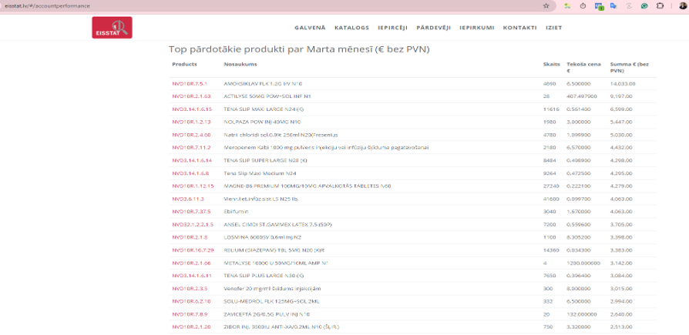Click the 1200.000000 price value
Image resolution: width=689 pixels, height=335 pixels.
(583, 263)
